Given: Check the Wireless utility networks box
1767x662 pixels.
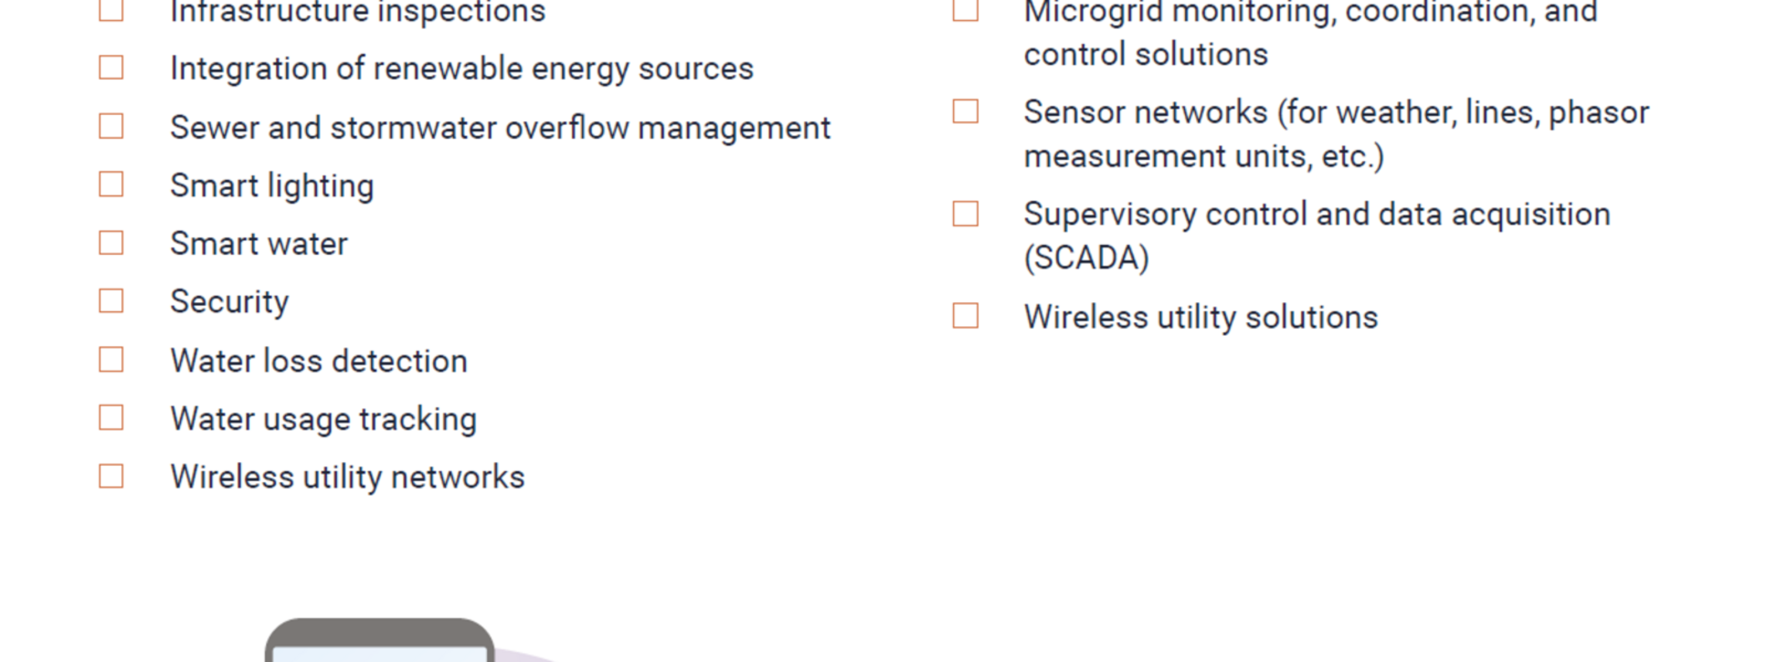Looking at the screenshot, I should (111, 477).
